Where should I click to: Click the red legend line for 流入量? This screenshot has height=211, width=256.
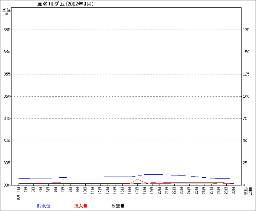coord(67,206)
